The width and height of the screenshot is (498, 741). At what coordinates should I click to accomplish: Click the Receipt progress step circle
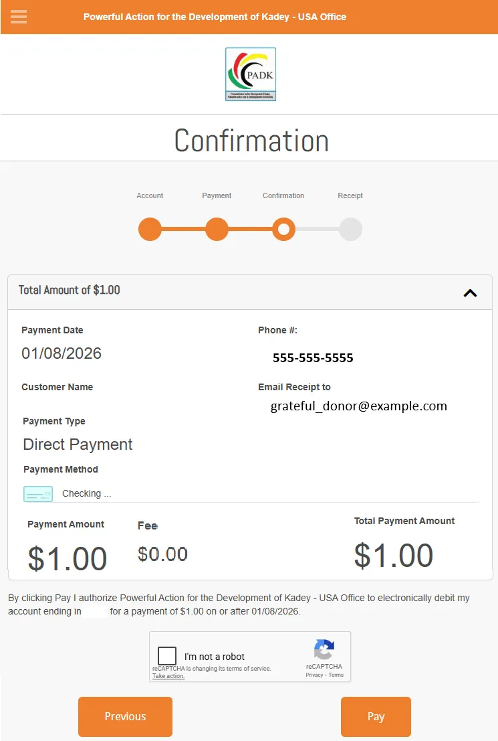pos(350,229)
